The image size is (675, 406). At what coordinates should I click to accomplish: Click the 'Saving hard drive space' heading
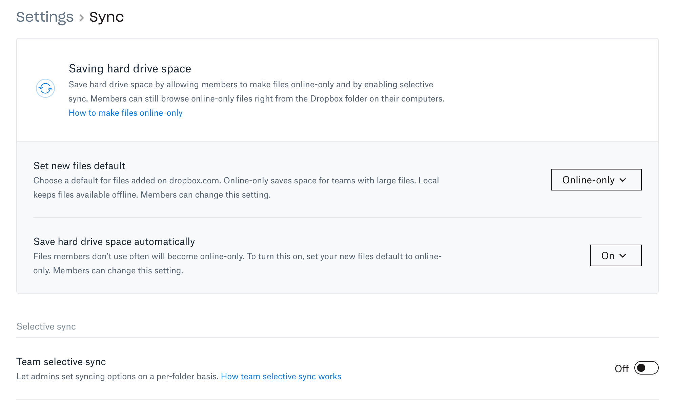click(130, 69)
